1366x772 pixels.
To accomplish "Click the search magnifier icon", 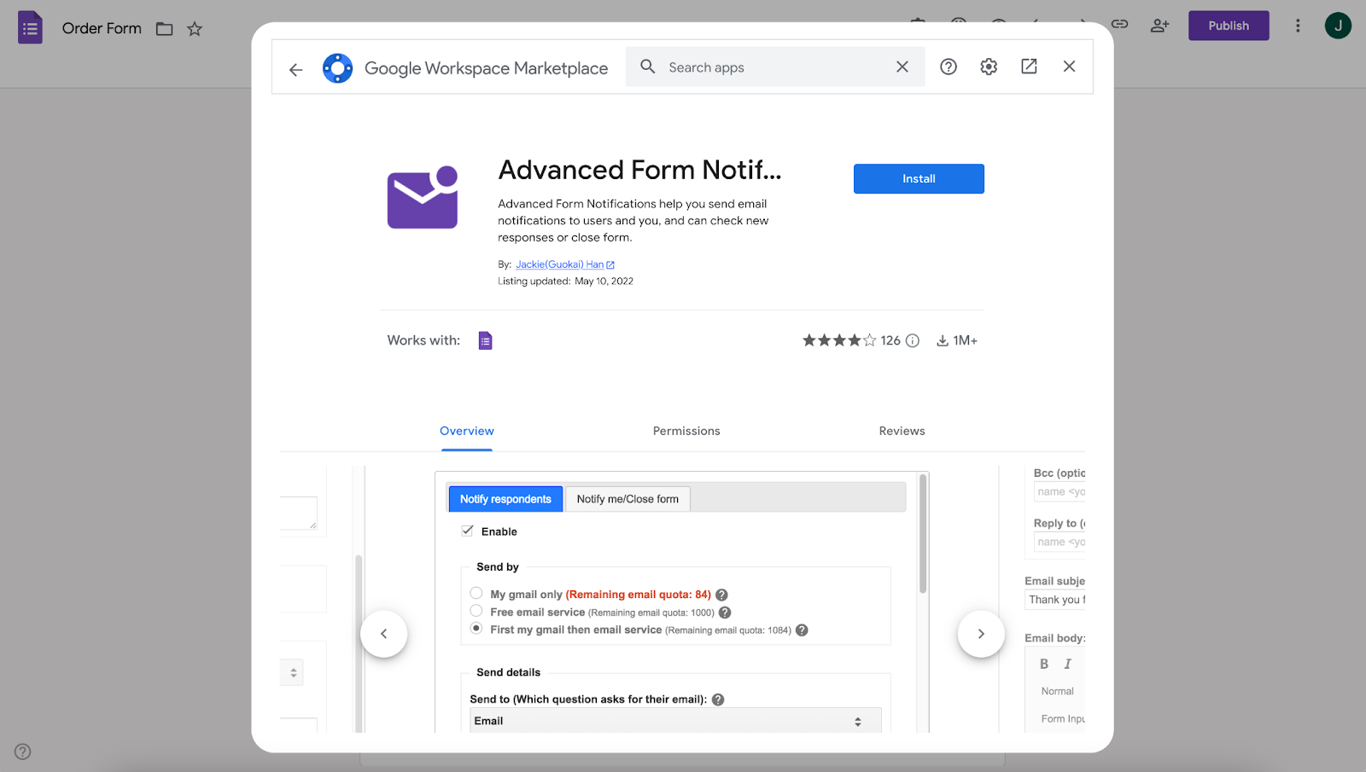I will (648, 67).
